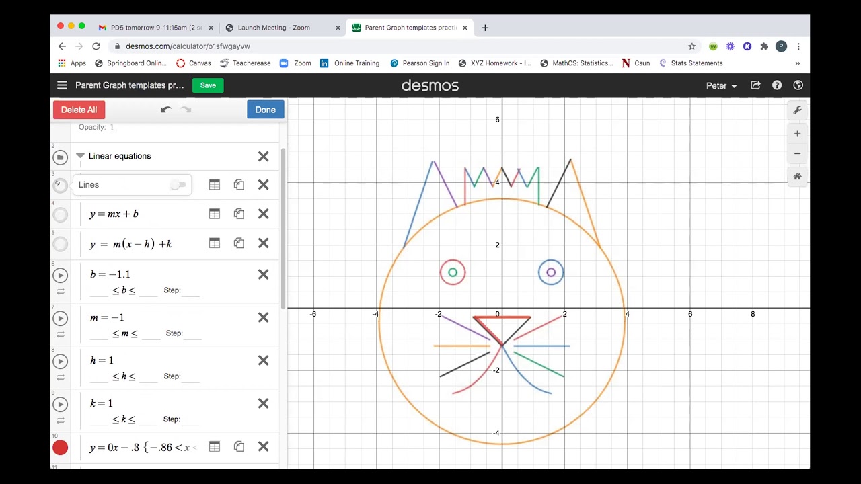Click the desmos.com address bar
This screenshot has height=484, width=861.
click(397, 46)
